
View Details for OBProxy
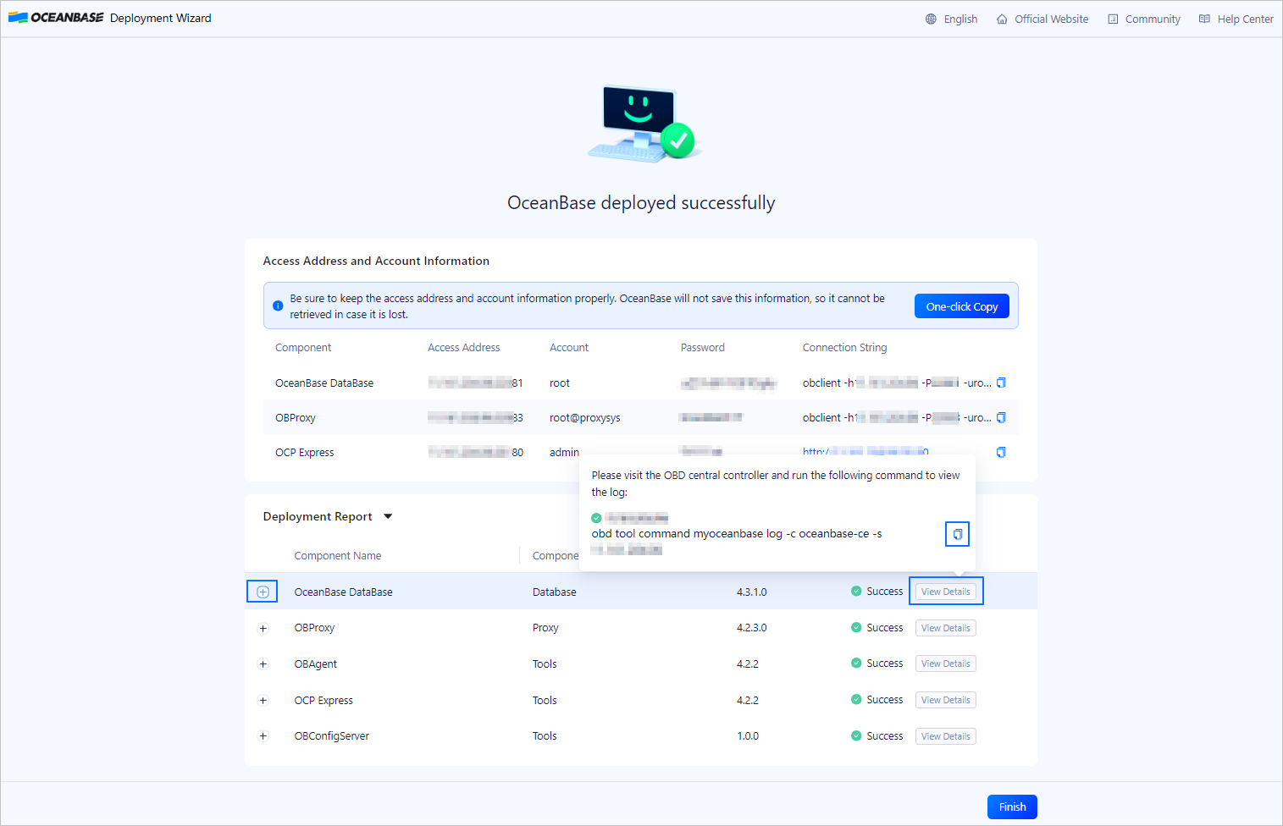[945, 628]
